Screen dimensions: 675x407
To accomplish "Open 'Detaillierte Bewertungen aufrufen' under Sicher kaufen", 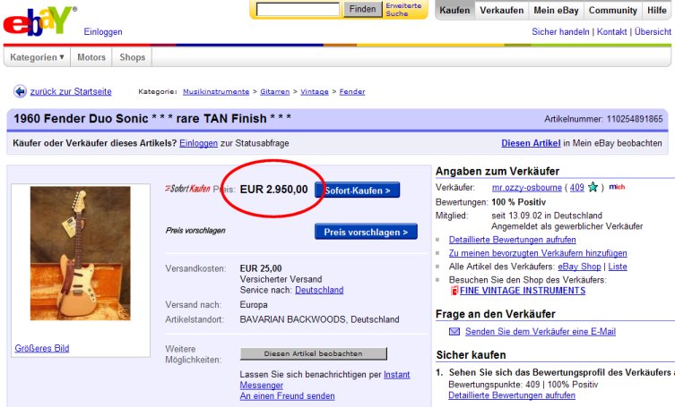I will (512, 395).
